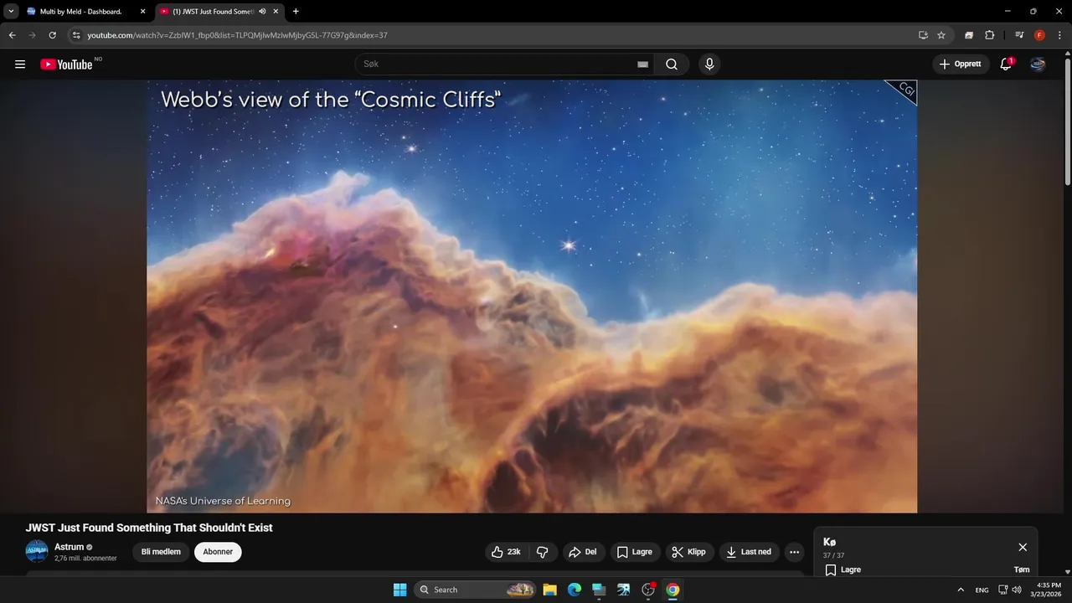
Task: Dislike the video with thumbs down
Action: click(x=543, y=552)
